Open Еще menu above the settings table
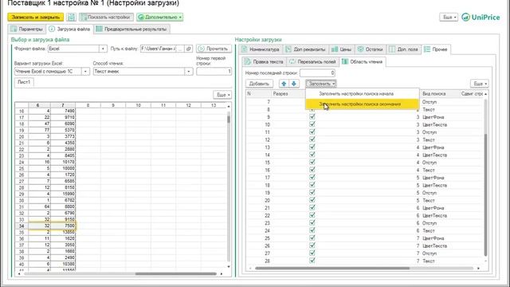 click(480, 84)
